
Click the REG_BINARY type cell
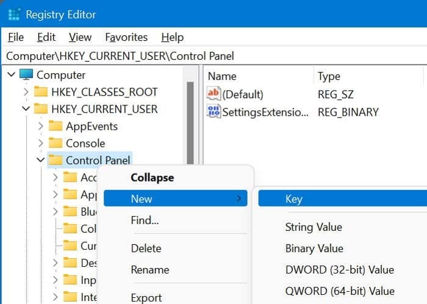pos(348,112)
